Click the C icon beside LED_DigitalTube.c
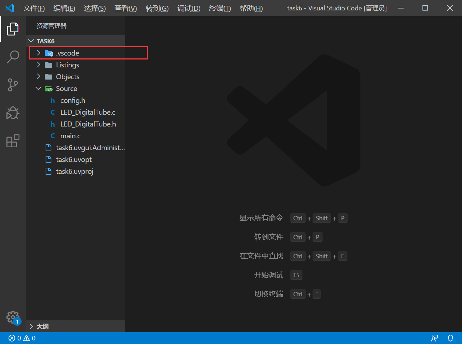462x344 pixels. point(53,112)
